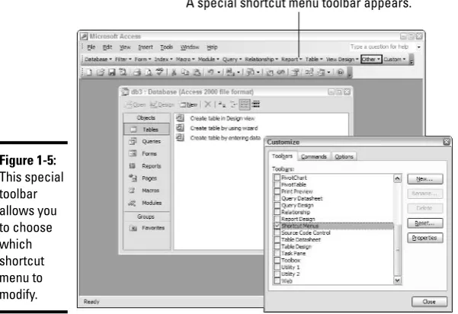Open the Other shortcut menu dropdown

point(371,59)
